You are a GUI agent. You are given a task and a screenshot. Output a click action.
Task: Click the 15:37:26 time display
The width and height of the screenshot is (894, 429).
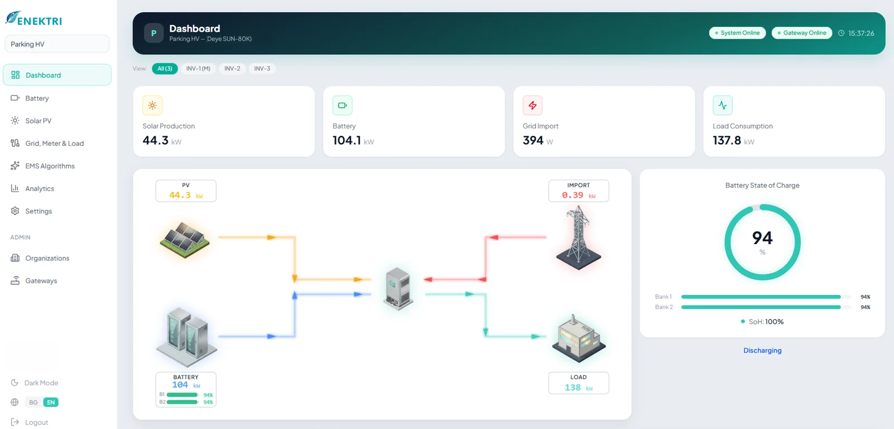tap(861, 34)
